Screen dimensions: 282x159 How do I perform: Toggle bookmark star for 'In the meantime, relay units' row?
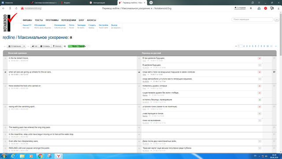[5, 134]
